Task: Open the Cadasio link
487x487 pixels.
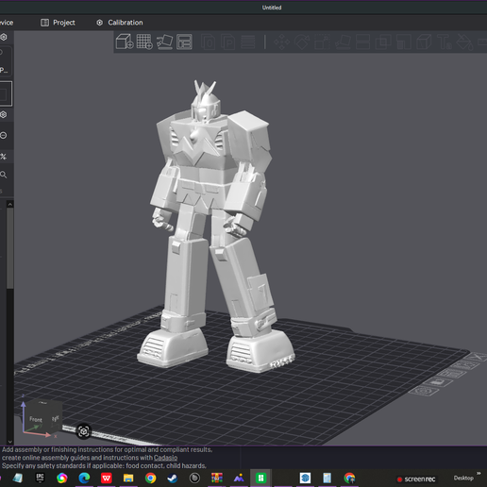Action: pyautogui.click(x=165, y=458)
